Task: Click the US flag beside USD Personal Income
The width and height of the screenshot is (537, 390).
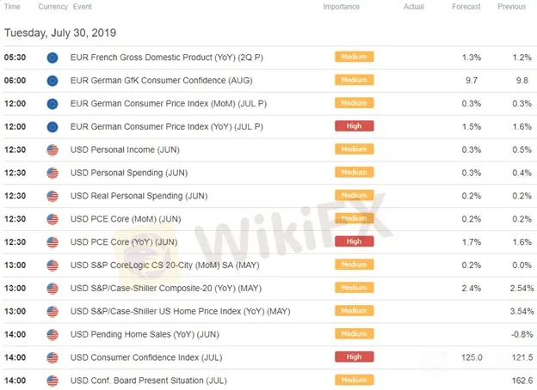Action: [52, 149]
